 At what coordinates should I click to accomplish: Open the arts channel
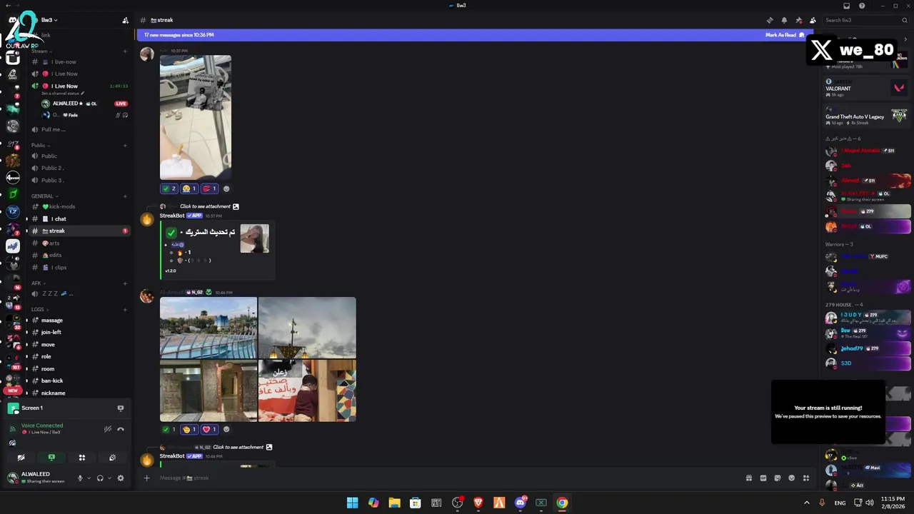point(79,243)
